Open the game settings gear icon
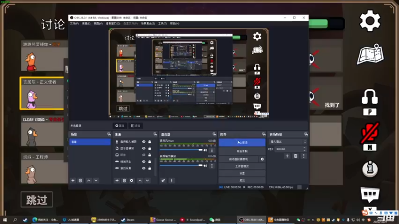The image size is (399, 224). 370,21
